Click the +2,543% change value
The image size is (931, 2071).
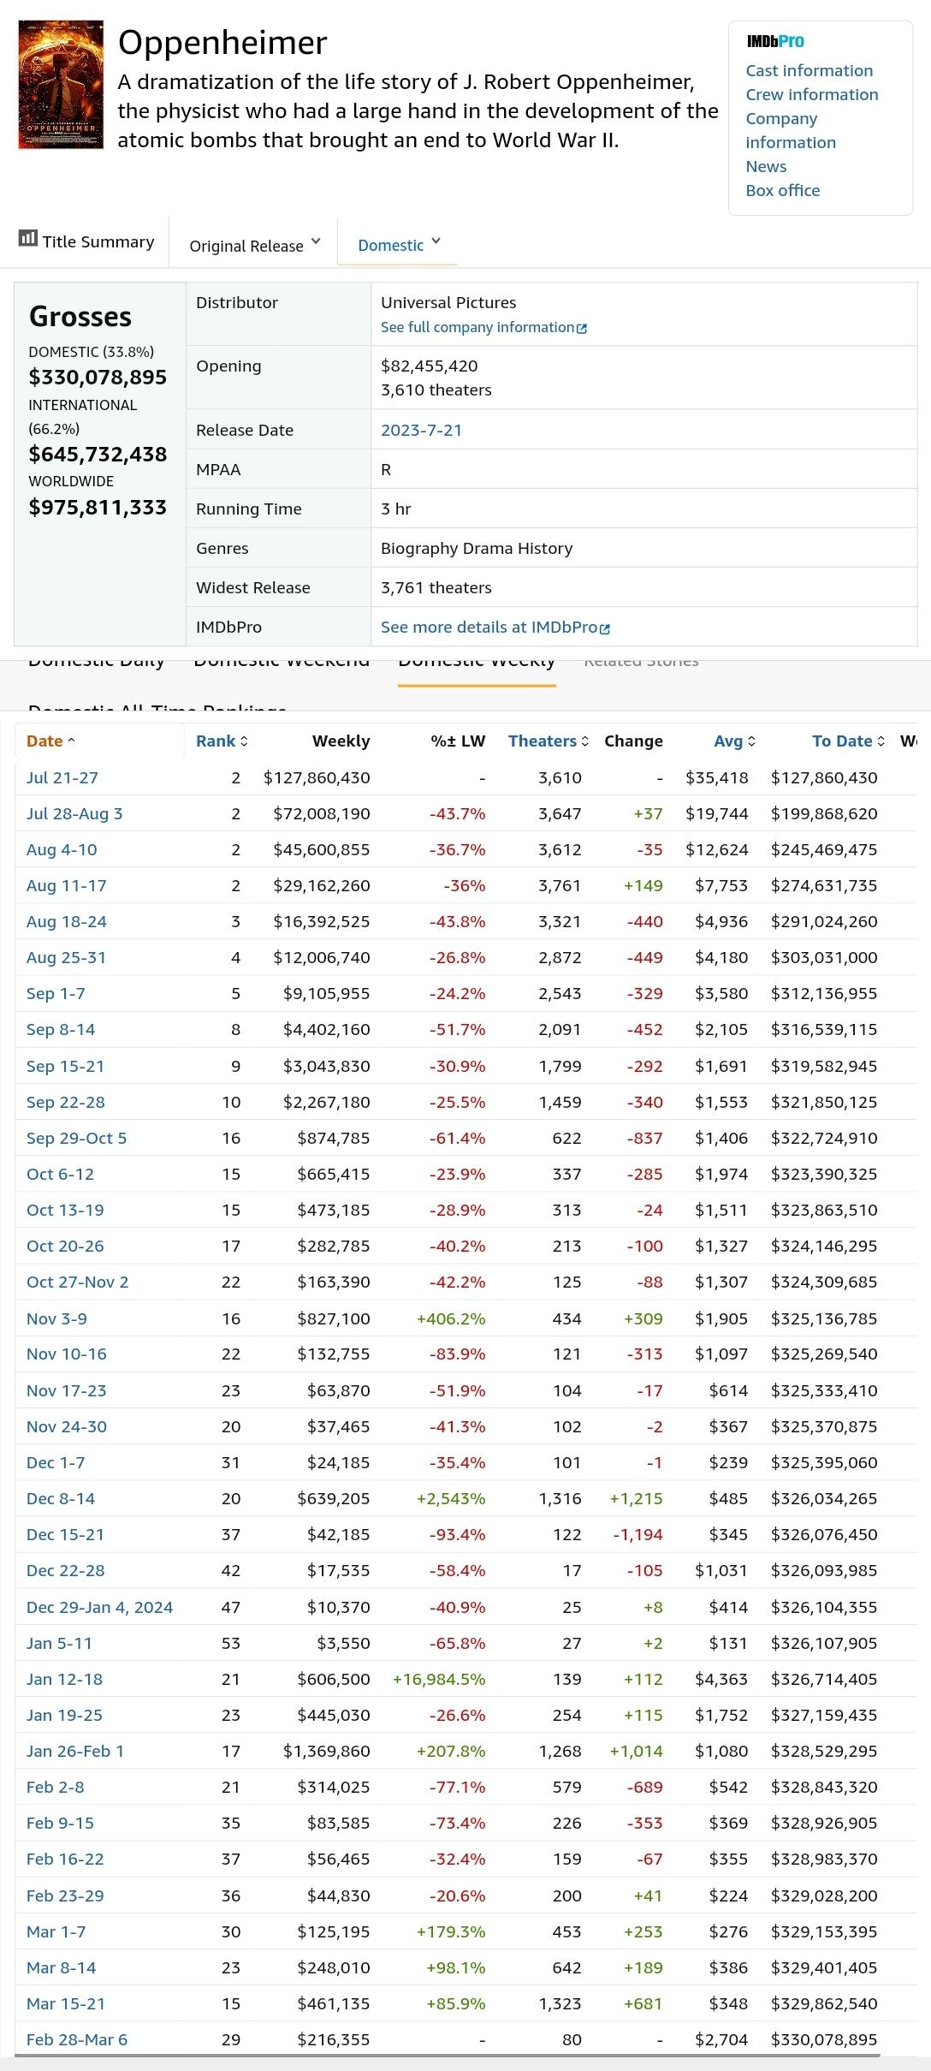451,1498
